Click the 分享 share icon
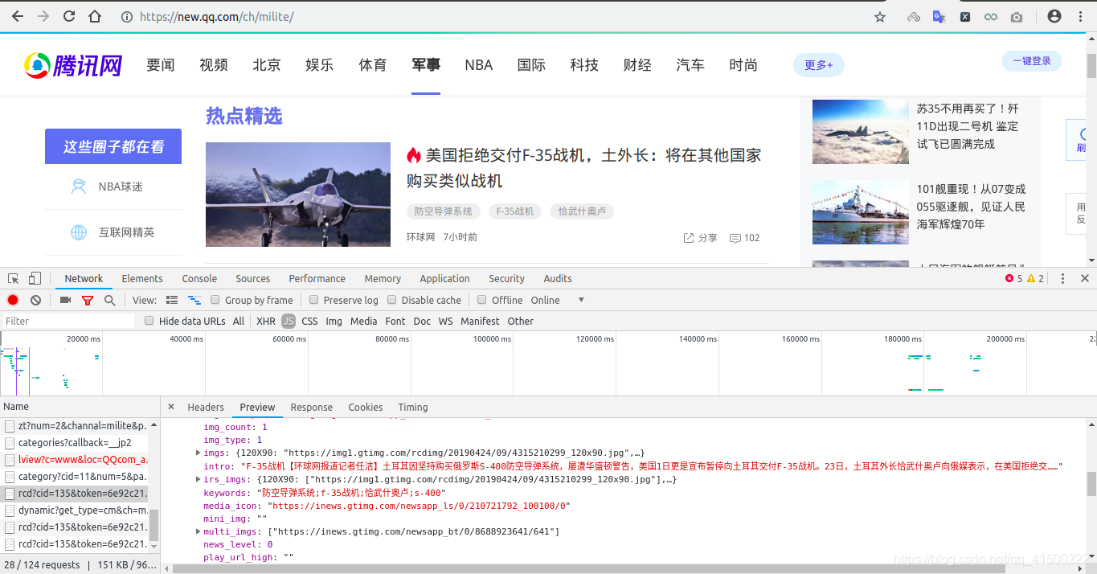The image size is (1097, 574). click(689, 238)
